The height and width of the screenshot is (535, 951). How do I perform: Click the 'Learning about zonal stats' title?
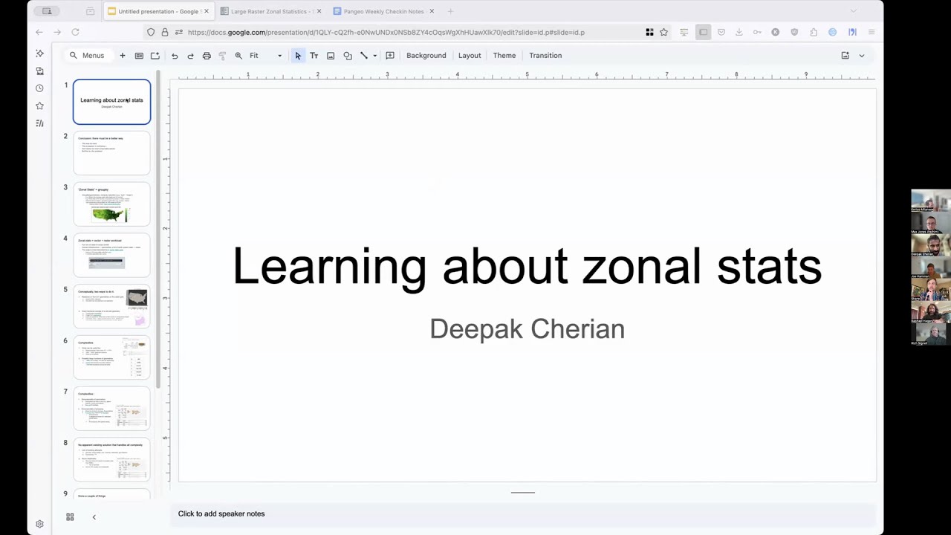pos(527,266)
